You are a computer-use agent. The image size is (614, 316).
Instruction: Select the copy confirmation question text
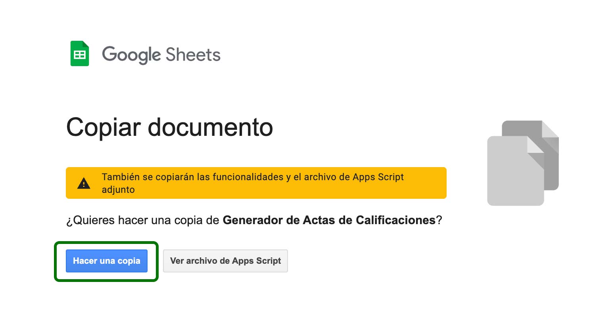coord(254,220)
